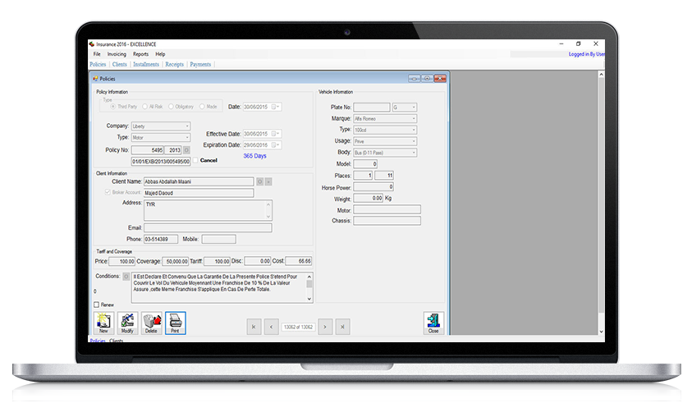The height and width of the screenshot is (403, 692).
Task: Open the Reports menu
Action: pyautogui.click(x=141, y=54)
